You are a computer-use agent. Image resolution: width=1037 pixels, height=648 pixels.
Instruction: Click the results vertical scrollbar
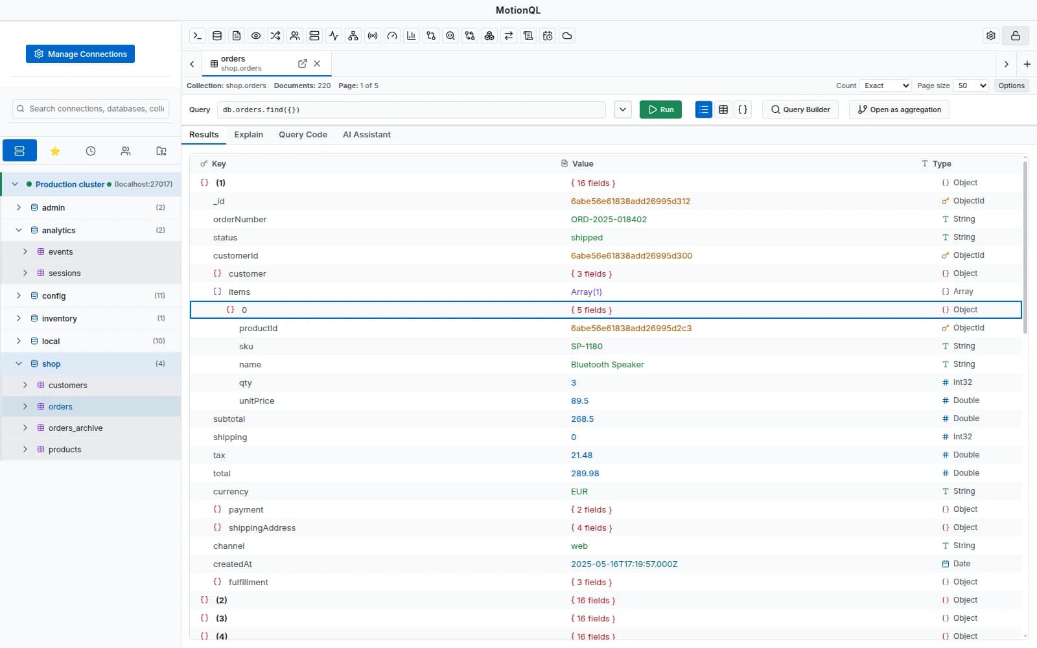click(1025, 246)
